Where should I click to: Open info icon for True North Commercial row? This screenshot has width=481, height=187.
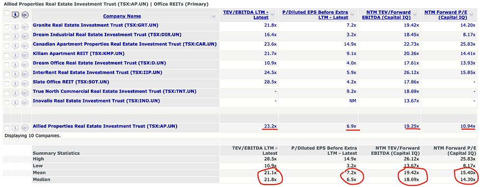pos(15,93)
